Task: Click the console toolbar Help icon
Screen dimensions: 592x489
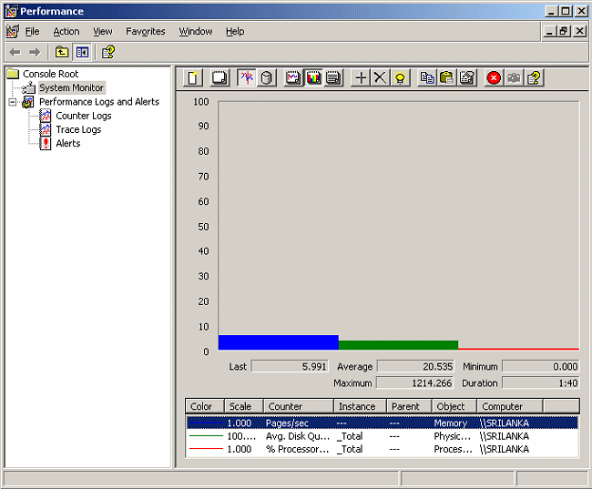Action: pyautogui.click(x=108, y=52)
